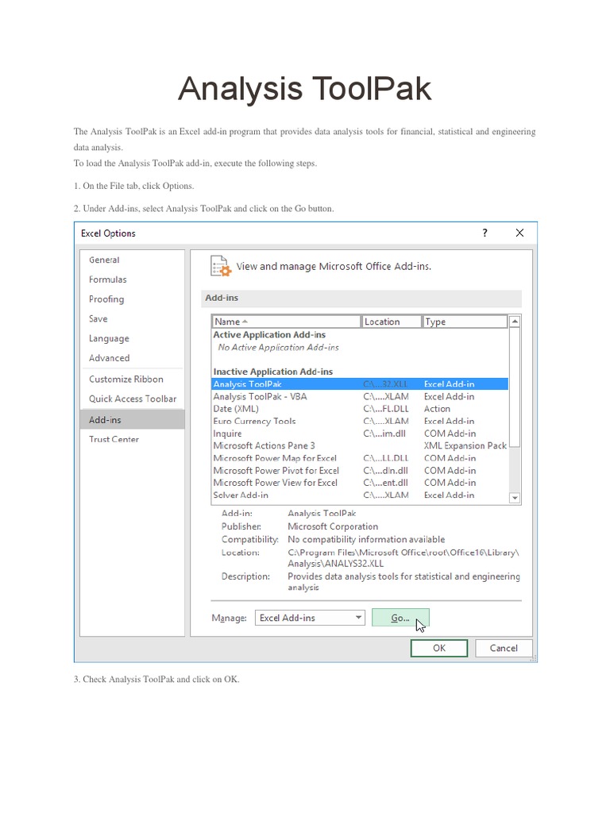Click the add-ins list scroll up arrow
Screen dimensions: 610x813
click(x=515, y=322)
